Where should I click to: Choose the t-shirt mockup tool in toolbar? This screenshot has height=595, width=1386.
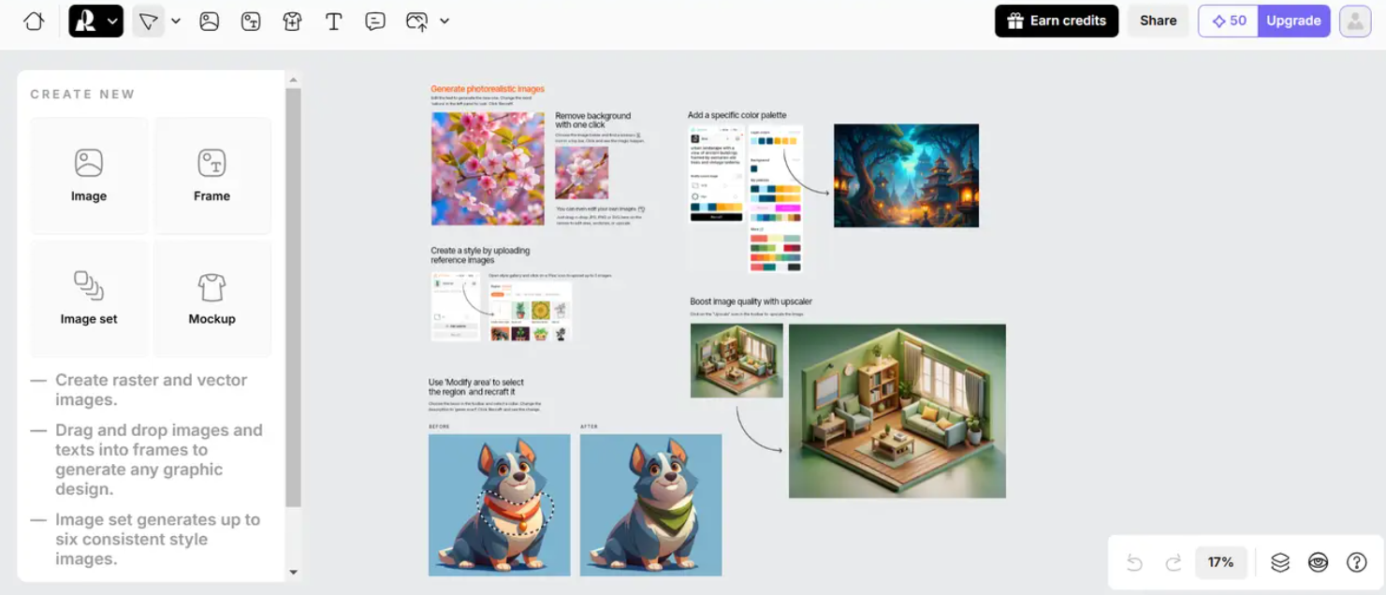[x=292, y=21]
